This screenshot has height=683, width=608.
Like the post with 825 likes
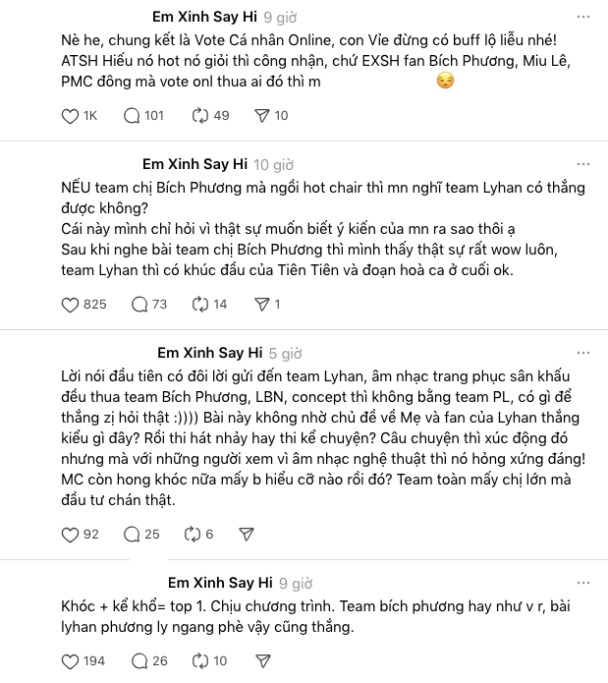[x=70, y=305]
